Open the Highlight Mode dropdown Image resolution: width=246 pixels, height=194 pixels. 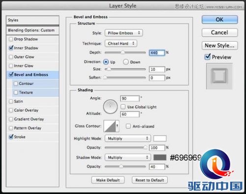click(127, 139)
